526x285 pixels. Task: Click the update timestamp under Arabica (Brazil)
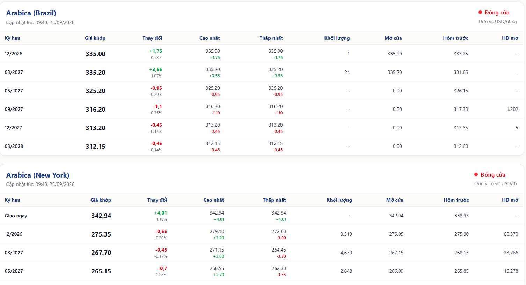(x=40, y=22)
